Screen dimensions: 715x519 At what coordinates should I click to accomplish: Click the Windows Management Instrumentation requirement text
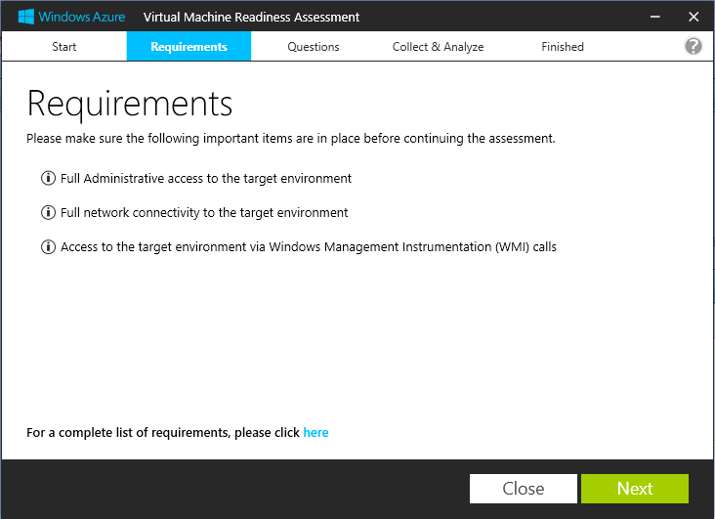click(309, 247)
